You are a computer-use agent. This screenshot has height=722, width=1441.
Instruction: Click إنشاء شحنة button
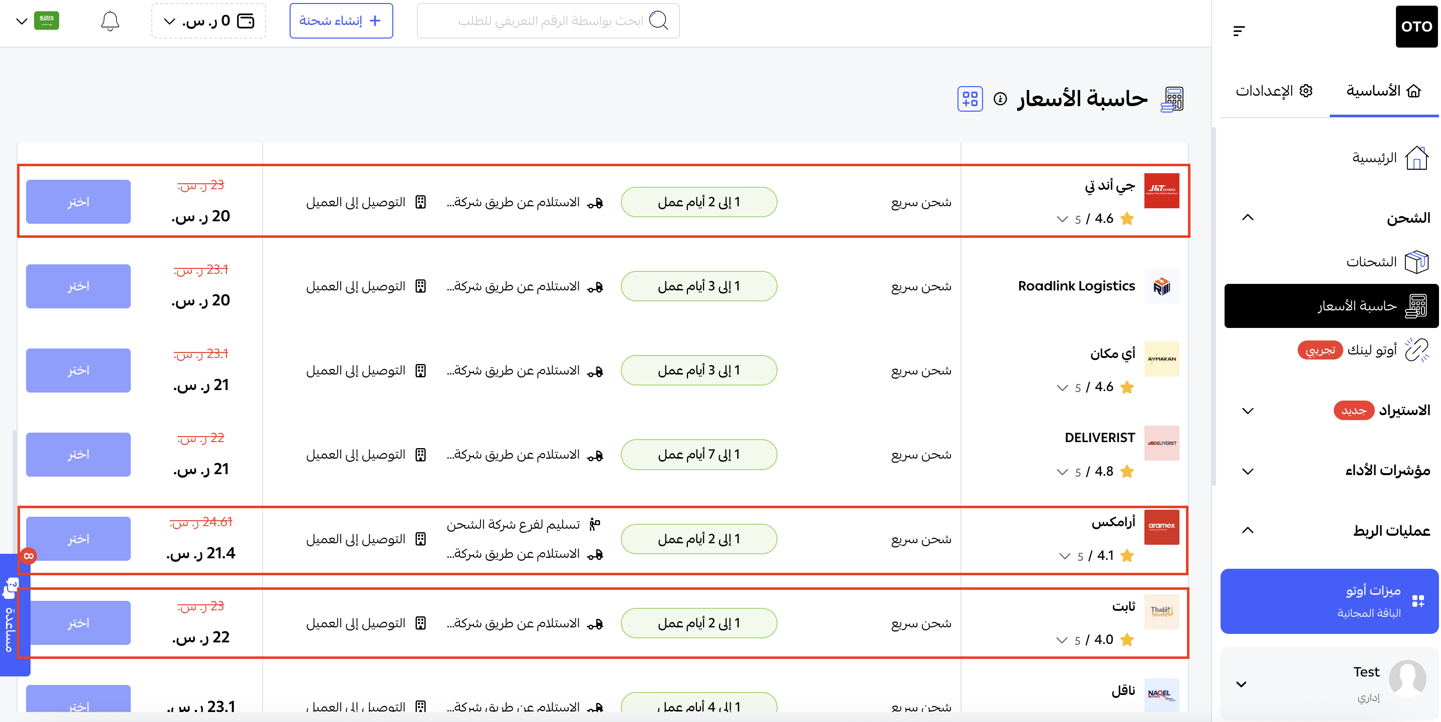click(x=341, y=21)
